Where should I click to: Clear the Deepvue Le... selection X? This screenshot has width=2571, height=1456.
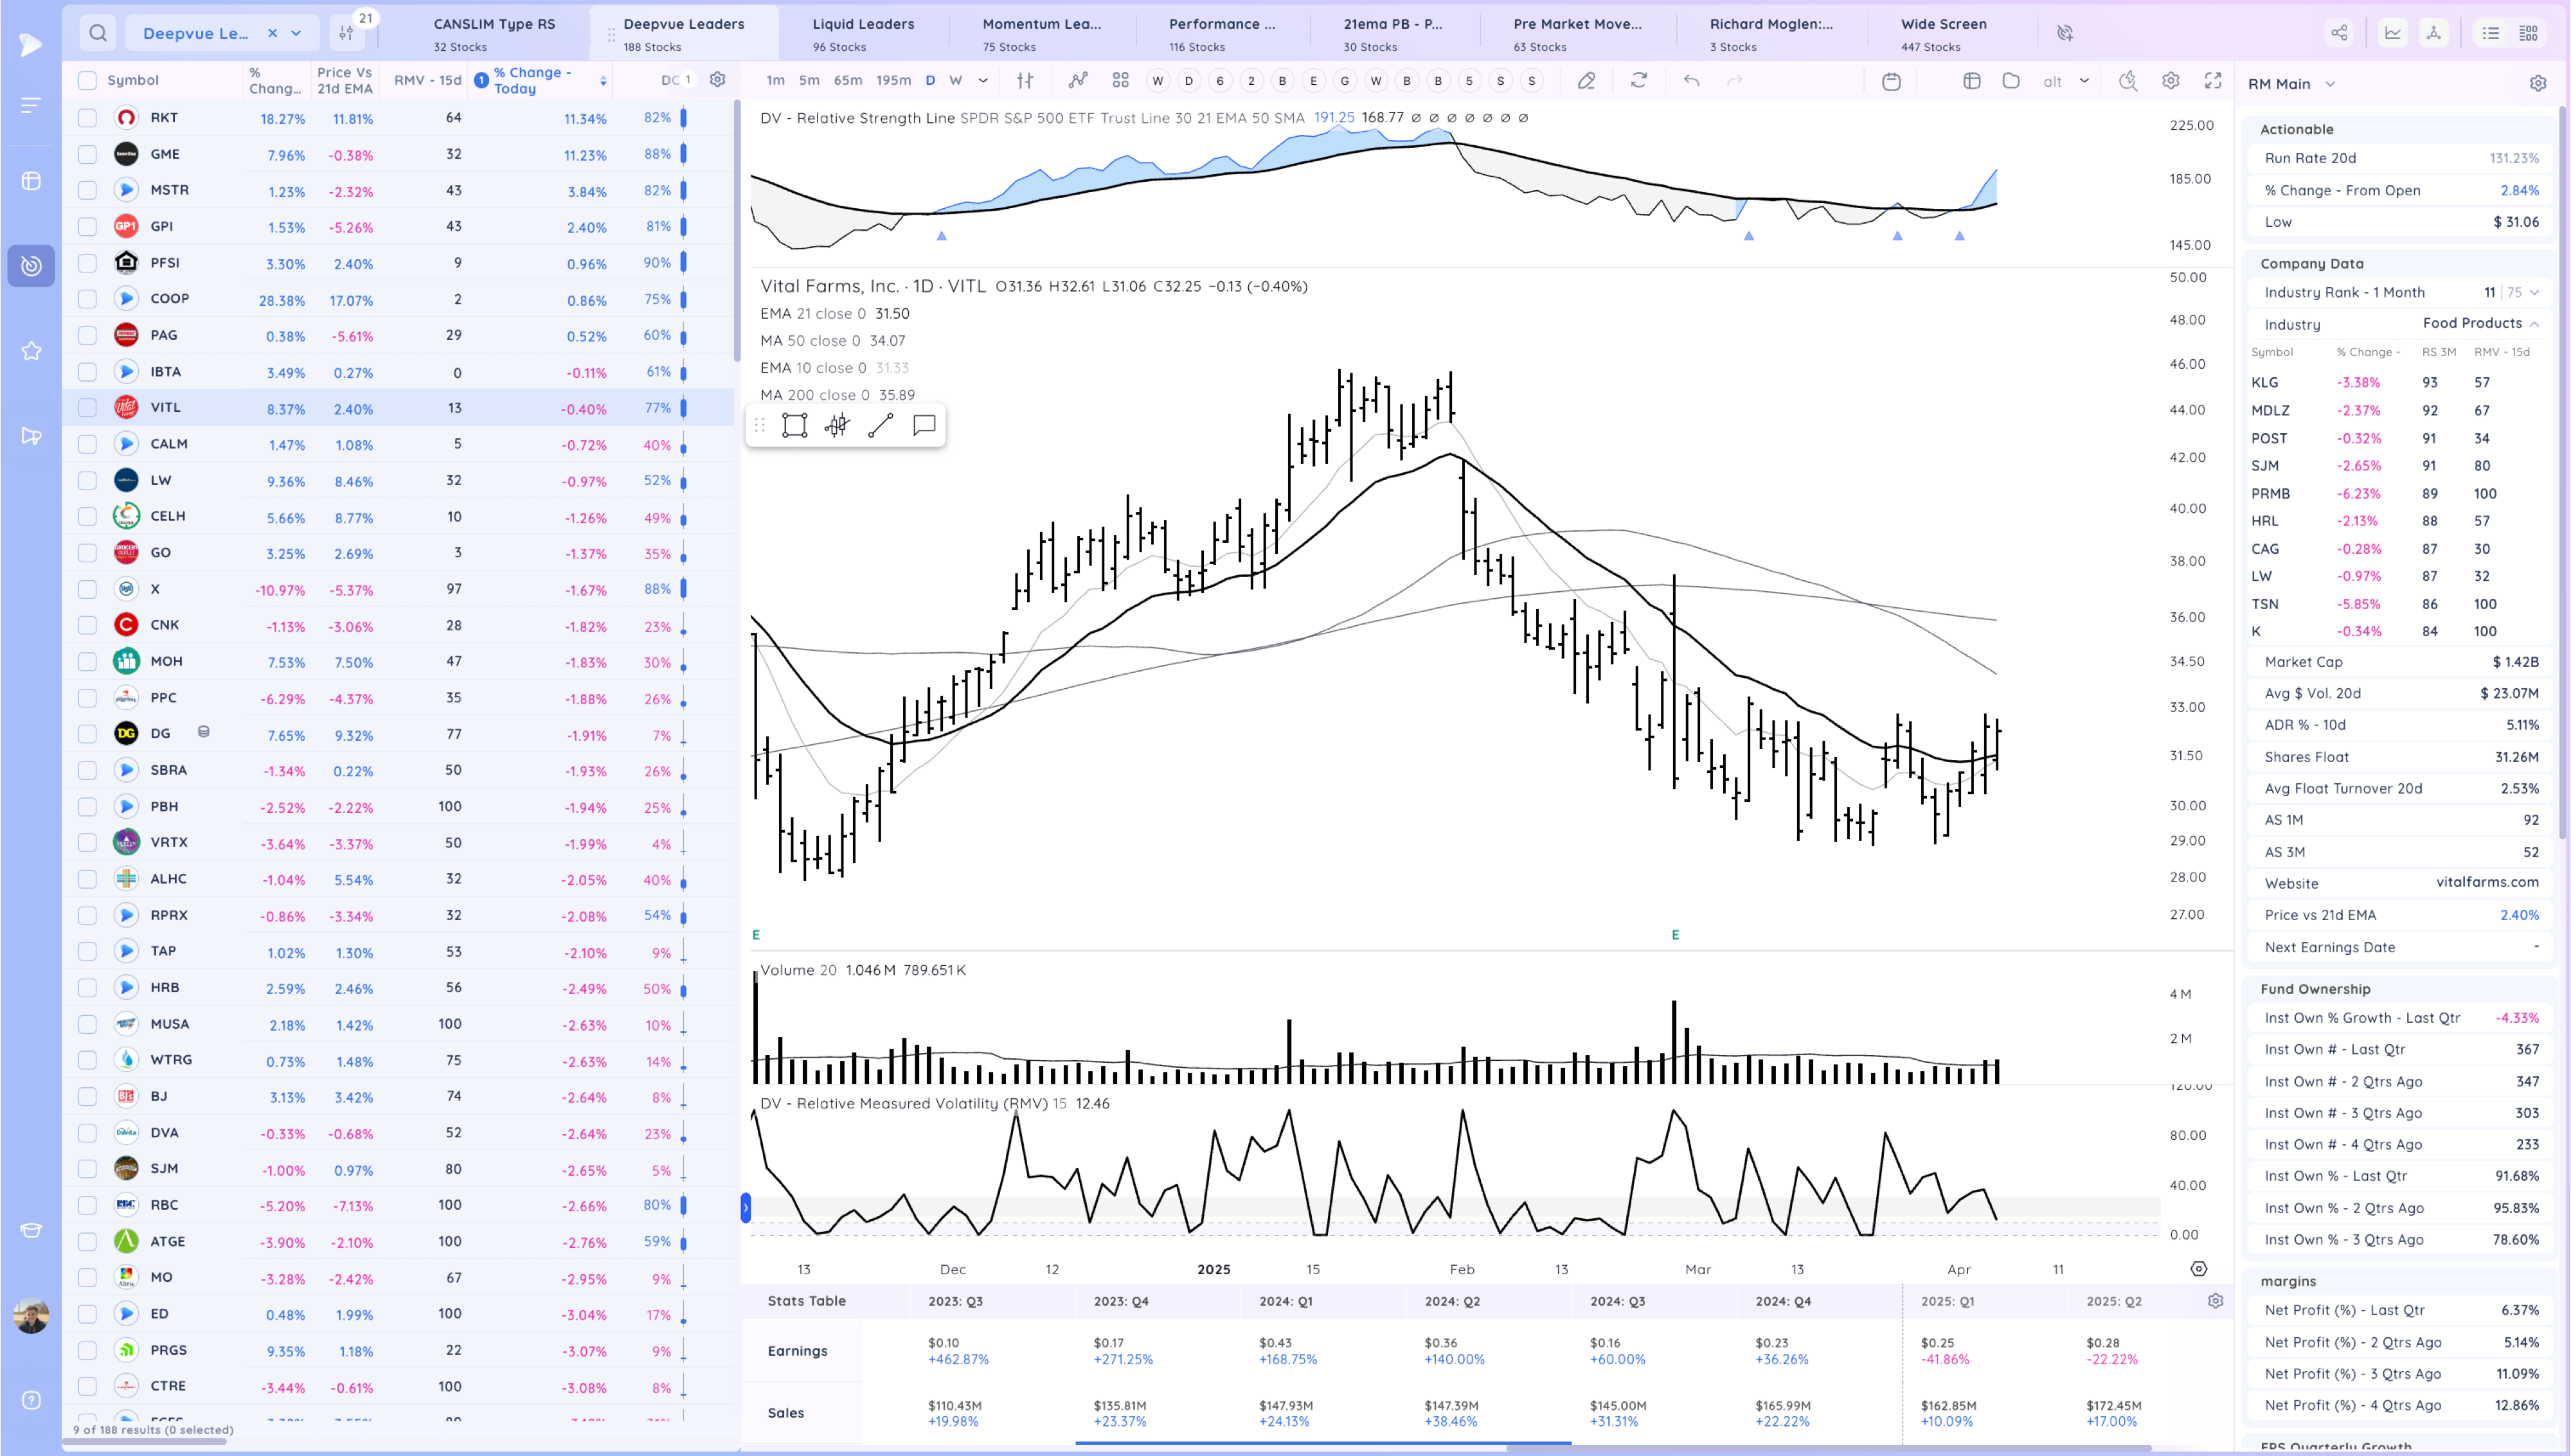pyautogui.click(x=272, y=33)
